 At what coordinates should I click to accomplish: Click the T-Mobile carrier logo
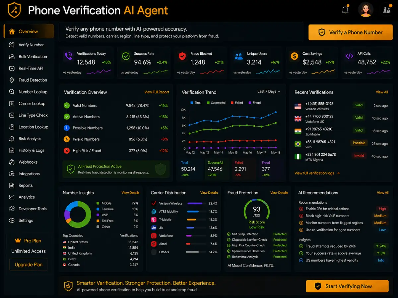(x=154, y=220)
